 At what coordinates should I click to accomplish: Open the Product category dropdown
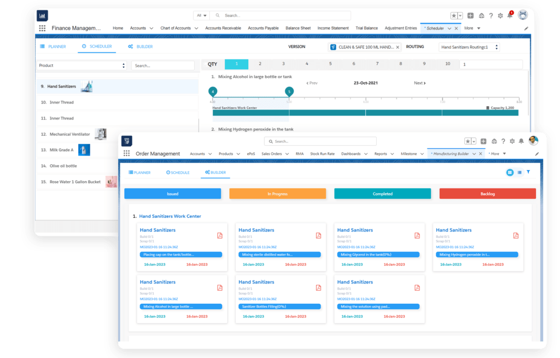pyautogui.click(x=82, y=65)
